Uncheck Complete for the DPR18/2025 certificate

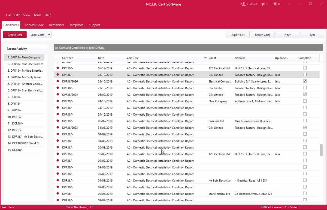coord(305,94)
